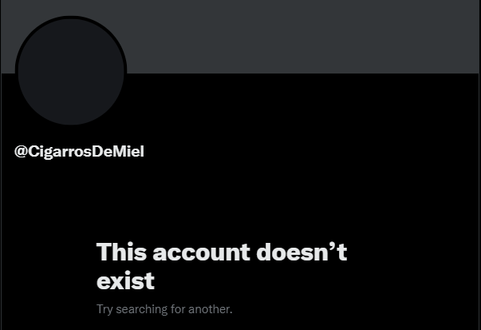481x330 pixels.
Task: Click the word "doesn't" in the heading
Action: pyautogui.click(x=302, y=252)
